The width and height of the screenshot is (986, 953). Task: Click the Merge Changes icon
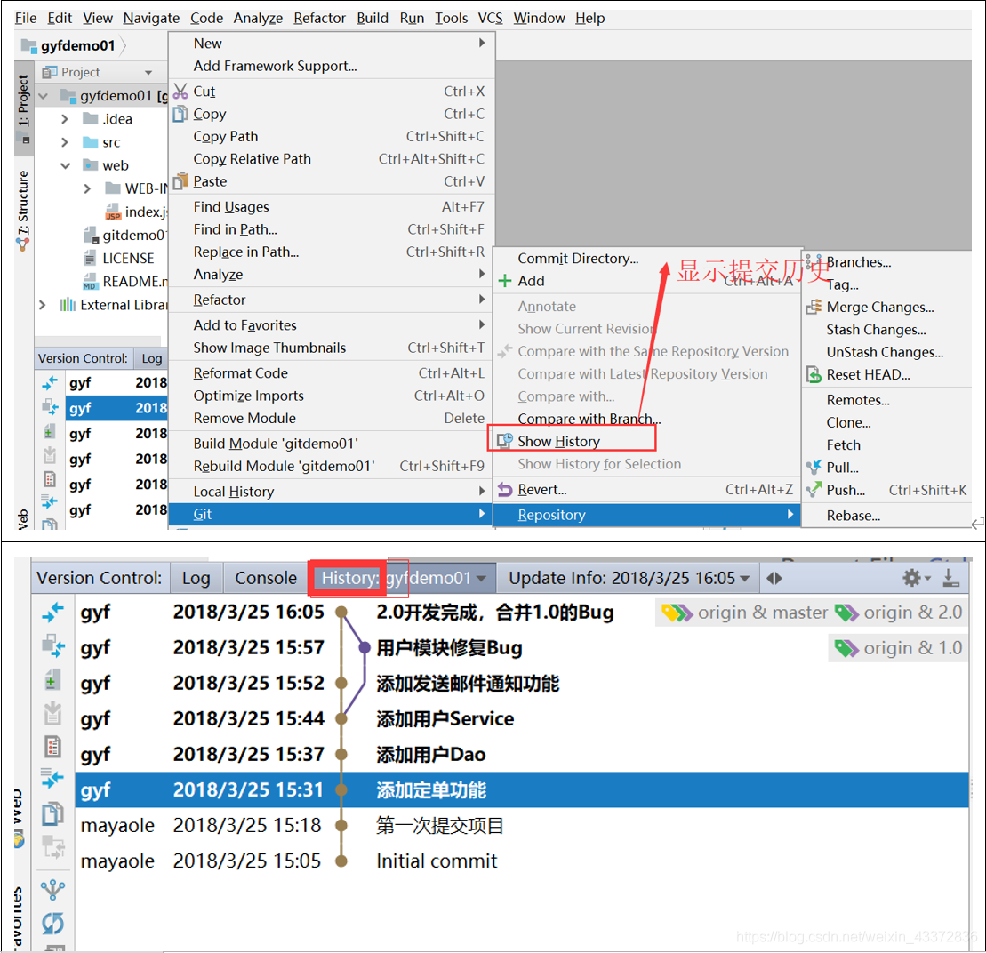point(814,308)
